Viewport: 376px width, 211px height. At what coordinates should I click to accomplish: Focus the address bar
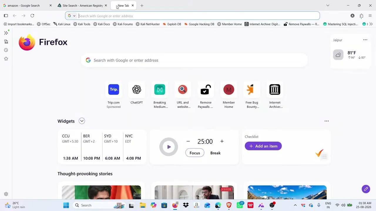[x=192, y=16]
